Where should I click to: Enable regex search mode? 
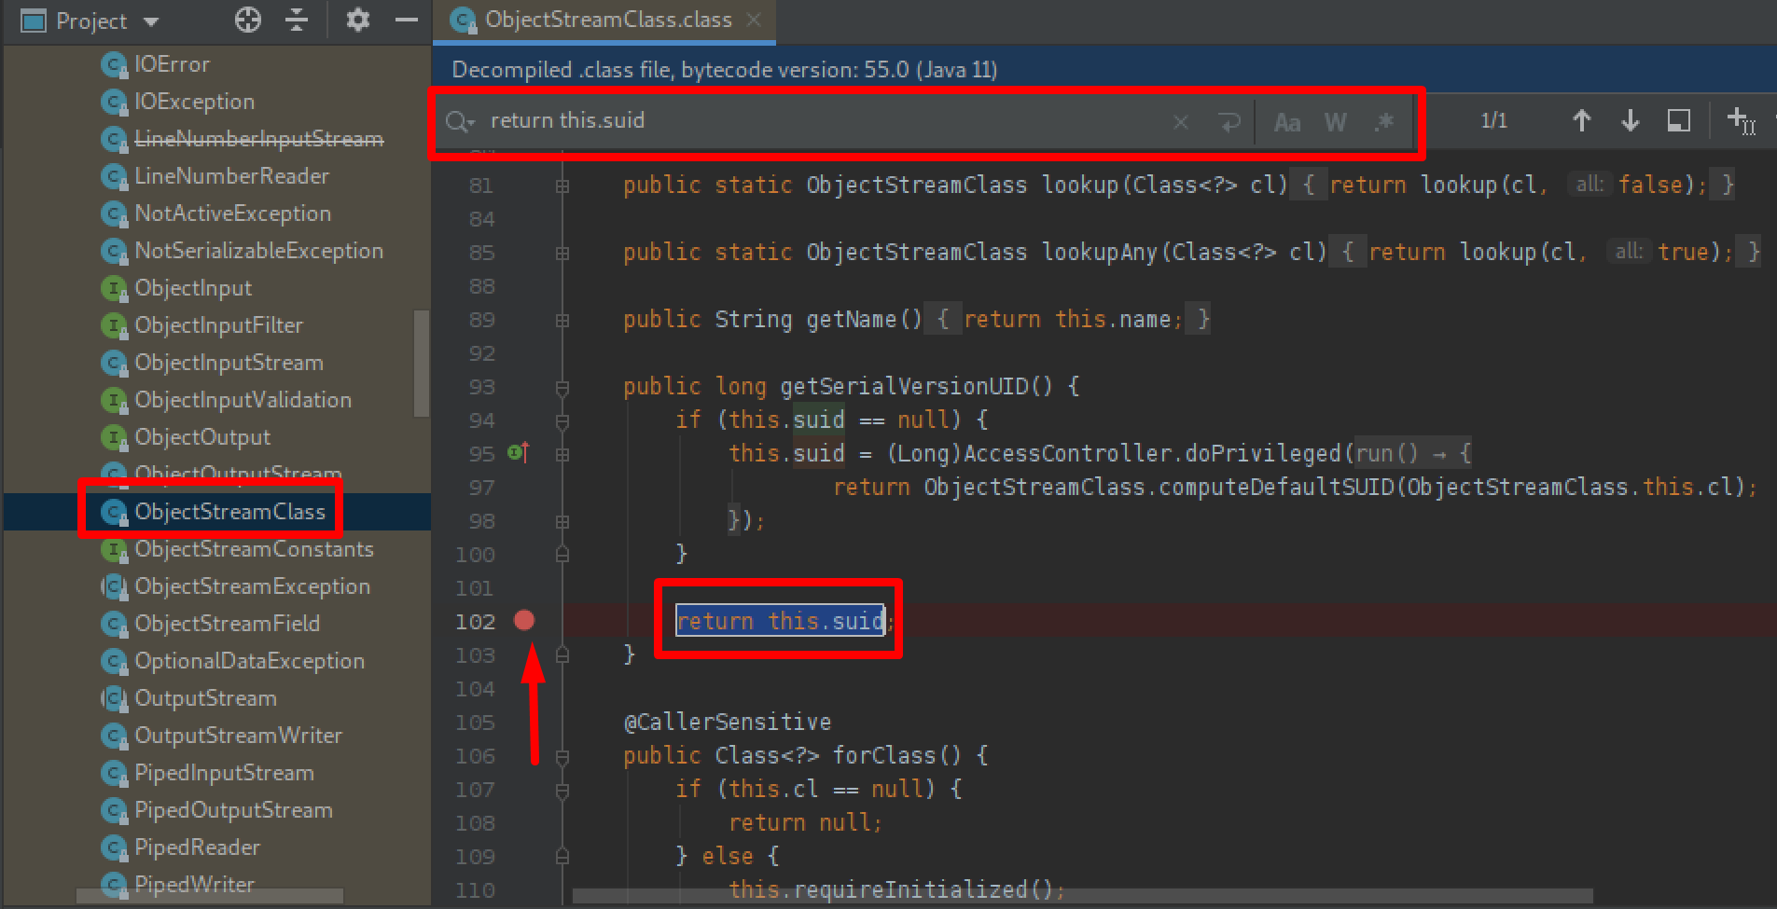point(1384,122)
